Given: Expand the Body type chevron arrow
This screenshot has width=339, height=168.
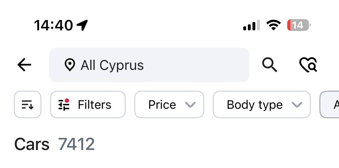Looking at the screenshot, I should (x=297, y=105).
